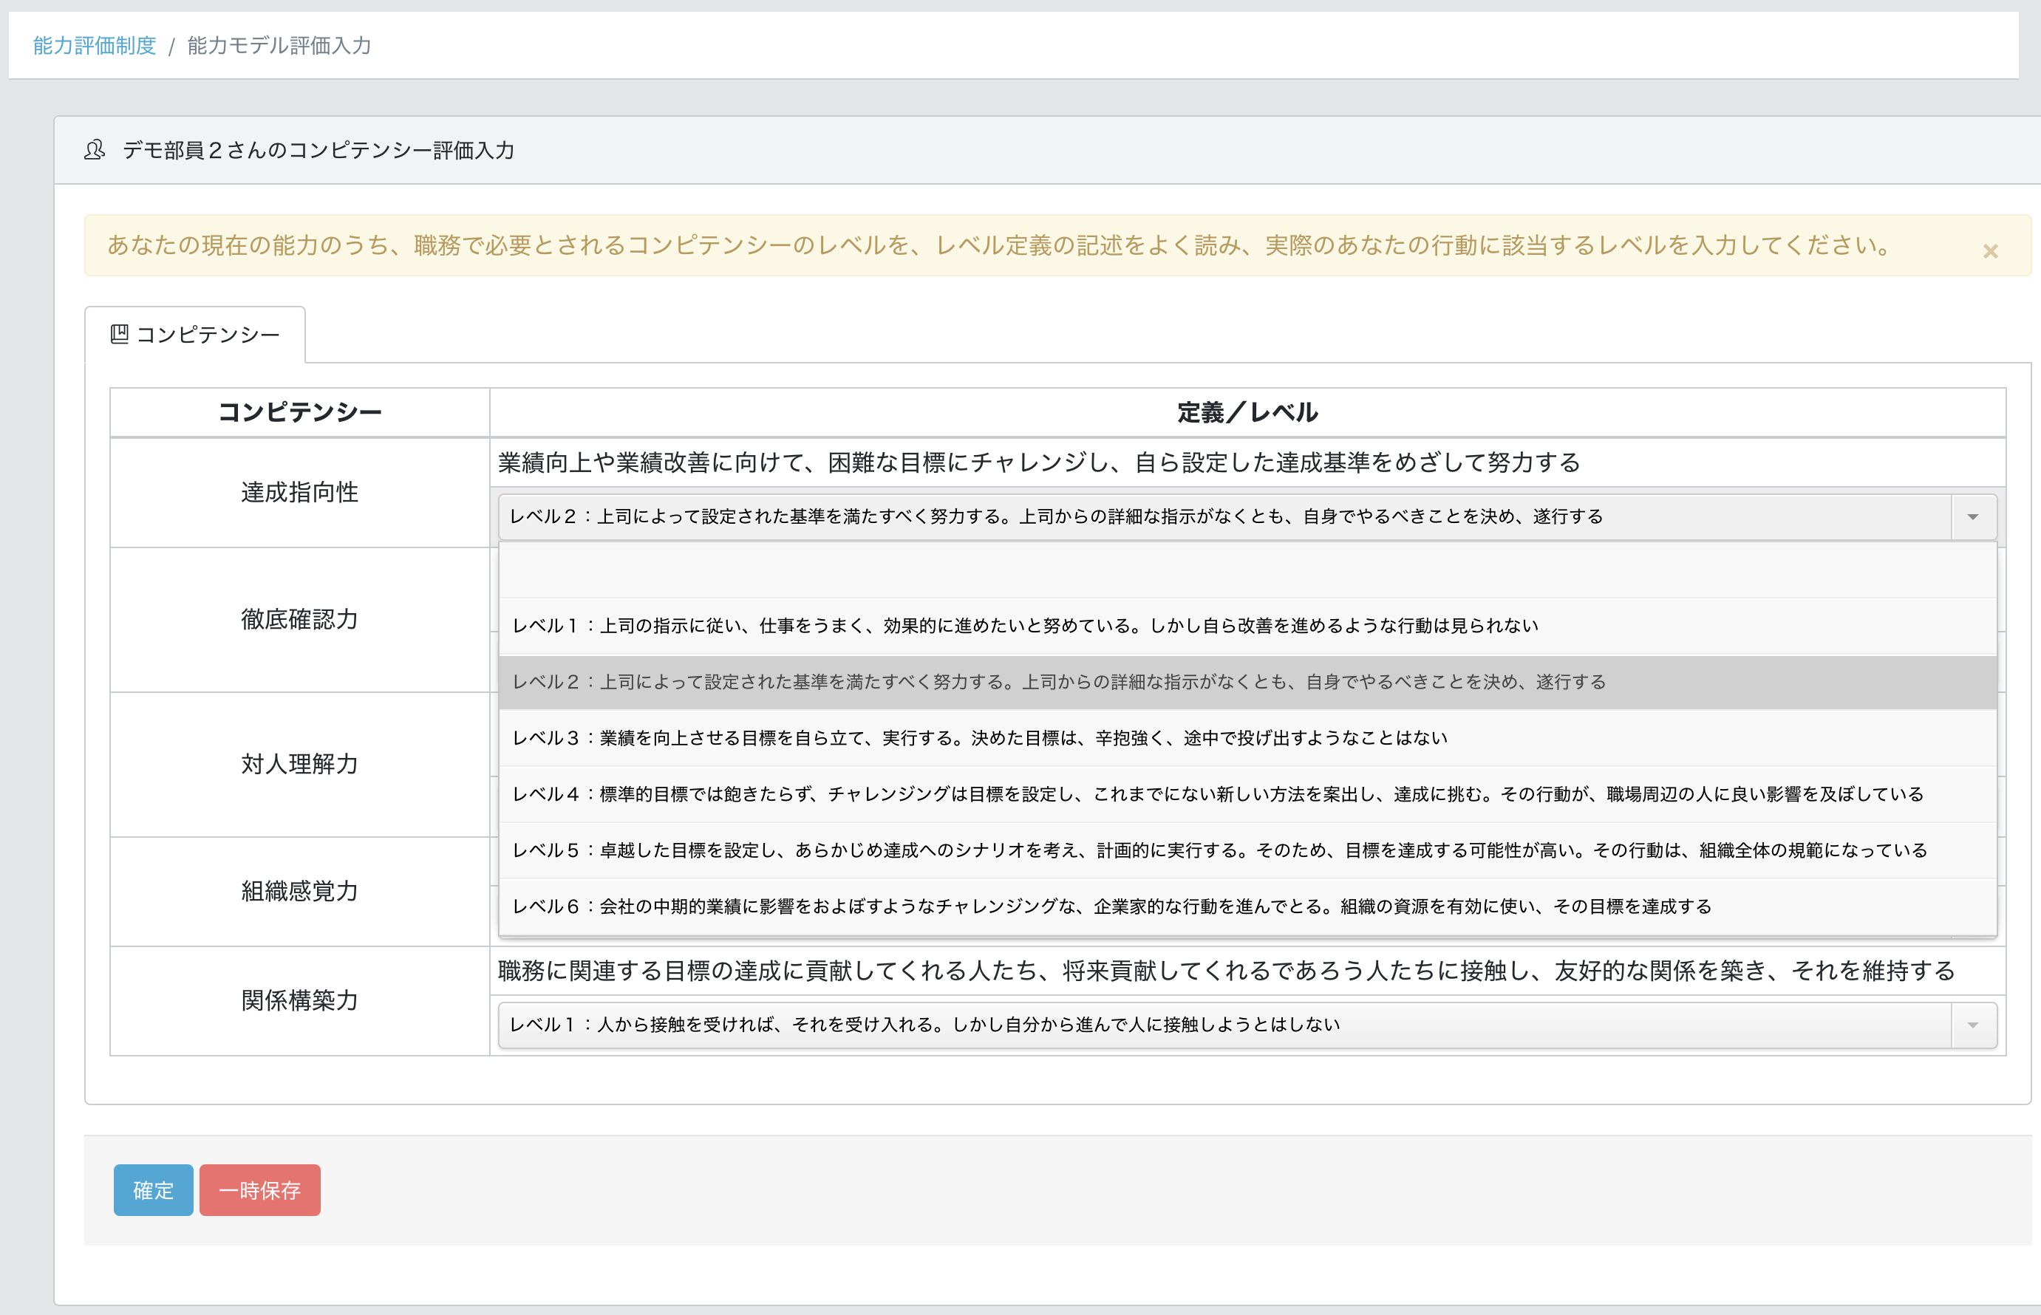The width and height of the screenshot is (2041, 1315).
Task: Click the 関係構築力 definition text 職務に関連する目標
Action: (1227, 971)
